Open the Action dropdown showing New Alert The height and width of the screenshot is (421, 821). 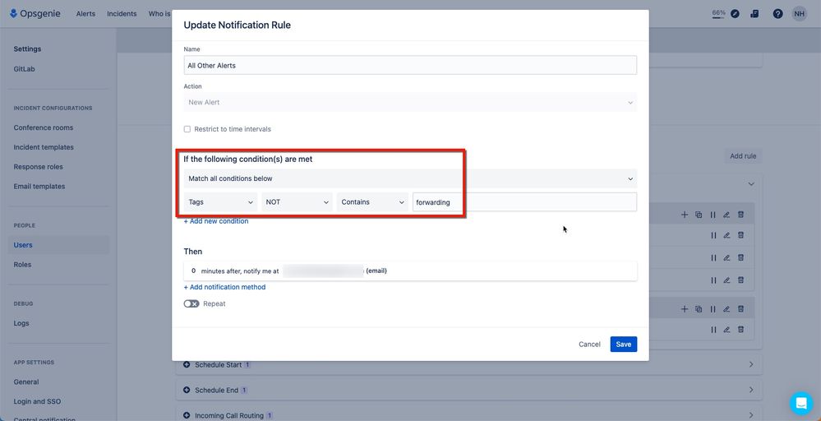[410, 102]
